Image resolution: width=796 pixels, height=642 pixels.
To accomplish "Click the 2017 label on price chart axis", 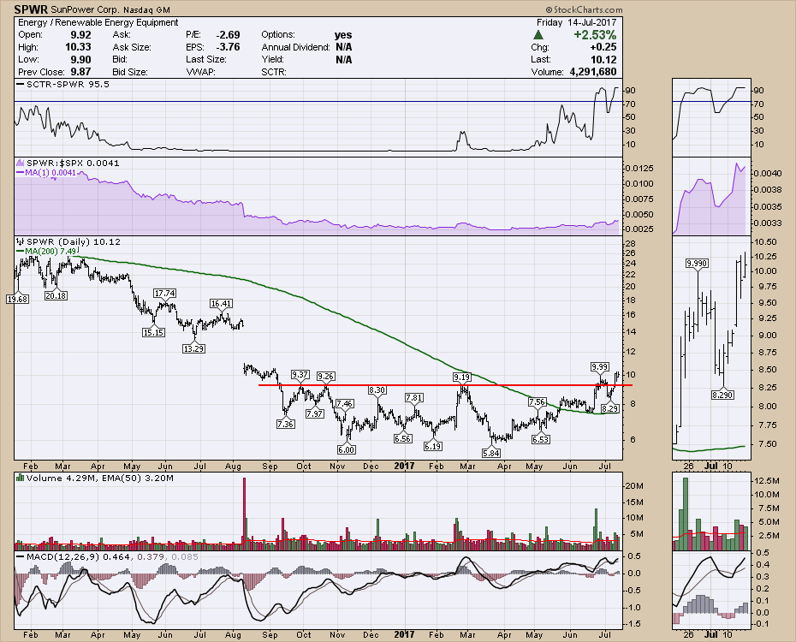I will coord(404,466).
